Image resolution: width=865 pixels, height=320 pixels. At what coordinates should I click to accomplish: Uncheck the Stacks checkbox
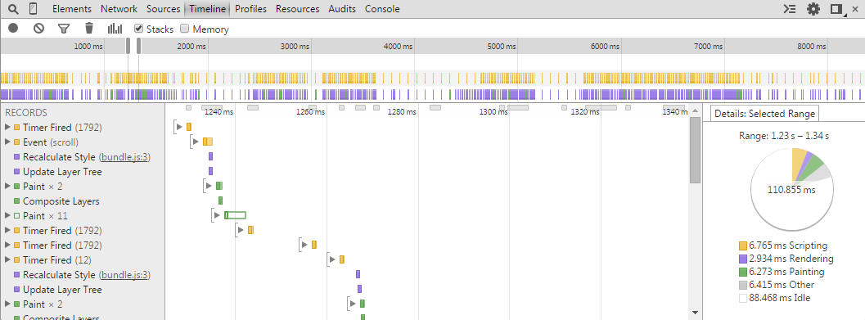[x=138, y=29]
